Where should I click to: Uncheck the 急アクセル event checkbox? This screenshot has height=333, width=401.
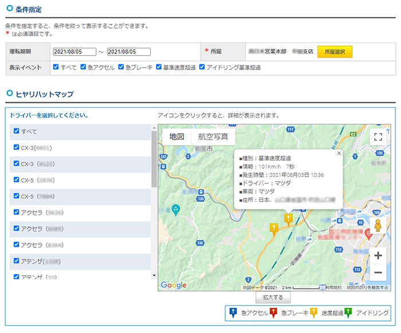pyautogui.click(x=83, y=67)
